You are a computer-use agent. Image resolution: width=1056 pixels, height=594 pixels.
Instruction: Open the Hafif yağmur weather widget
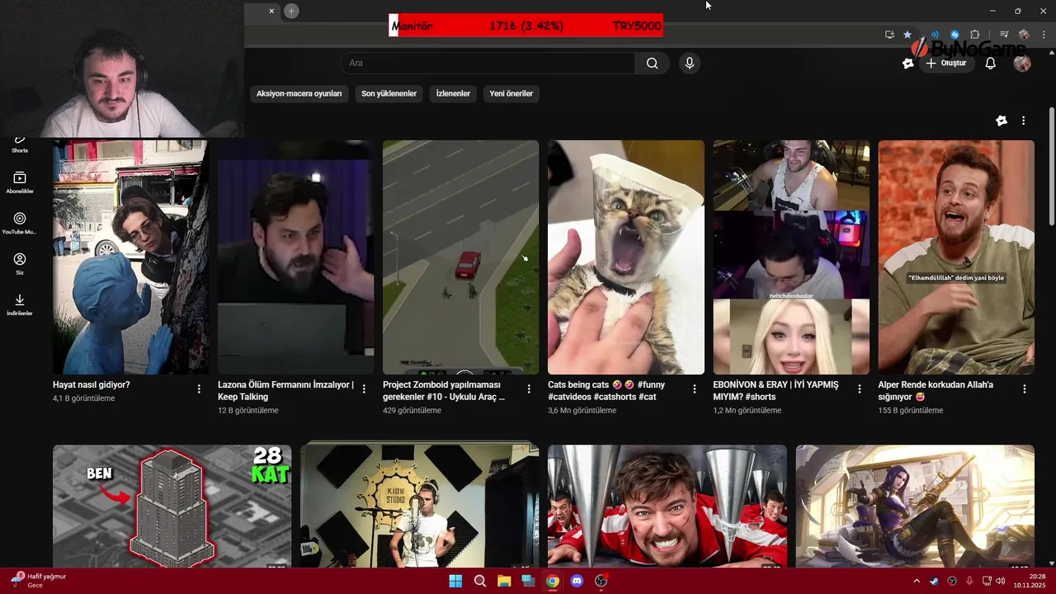click(39, 581)
